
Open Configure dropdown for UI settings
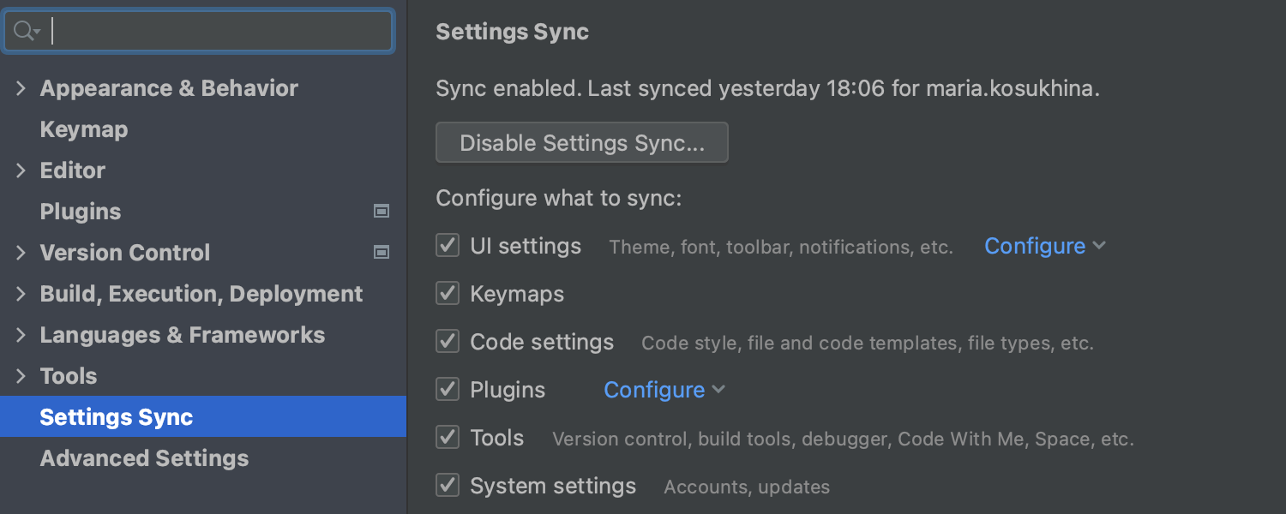pyautogui.click(x=1044, y=246)
